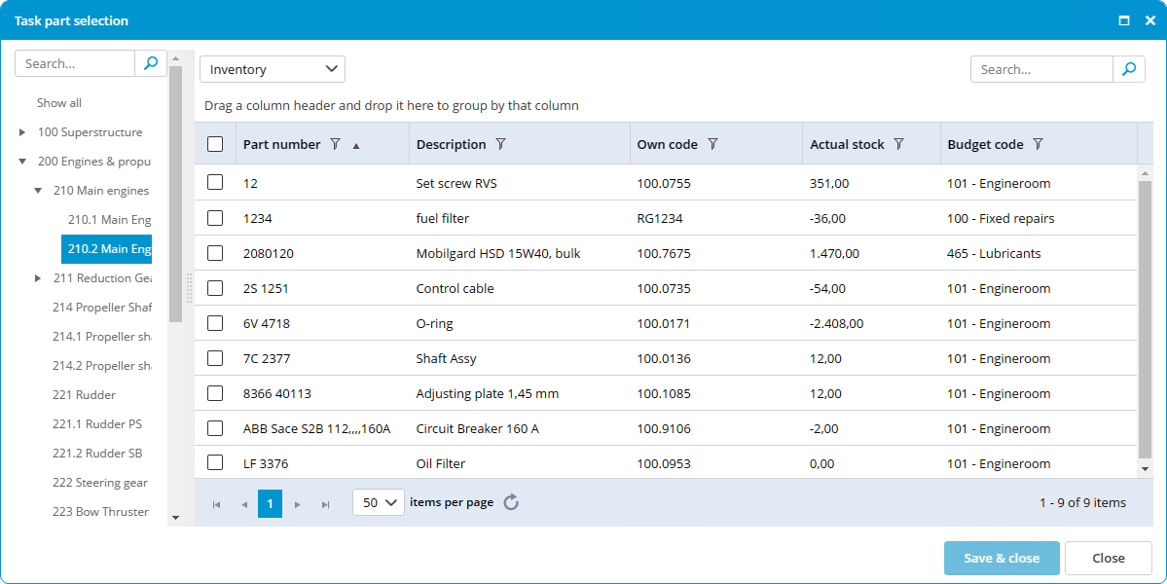This screenshot has height=584, width=1167.
Task: Click the Close button
Action: pos(1109,558)
